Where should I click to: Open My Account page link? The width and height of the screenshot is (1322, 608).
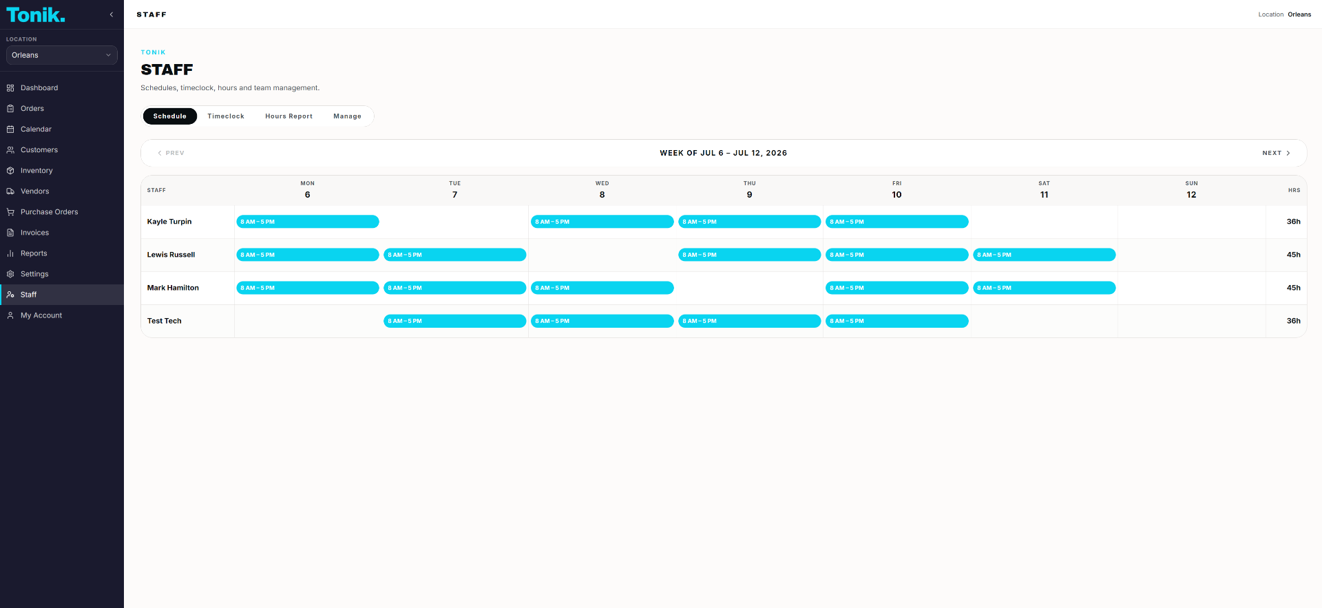[x=62, y=315]
